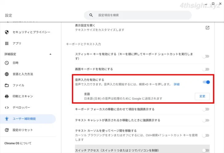Image resolution: width=224 pixels, height=153 pixels.
Task: Open the デベロッパー section
Action: (x=28, y=108)
